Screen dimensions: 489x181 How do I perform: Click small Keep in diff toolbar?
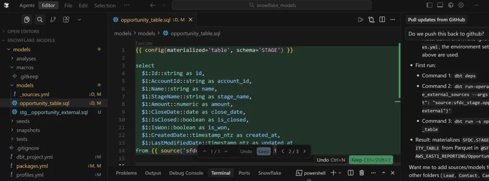coord(264,152)
